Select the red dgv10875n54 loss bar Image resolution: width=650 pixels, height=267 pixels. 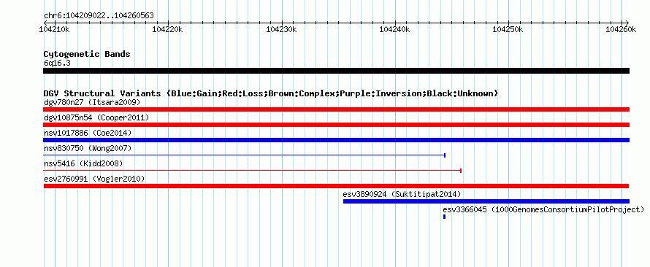coord(336,125)
